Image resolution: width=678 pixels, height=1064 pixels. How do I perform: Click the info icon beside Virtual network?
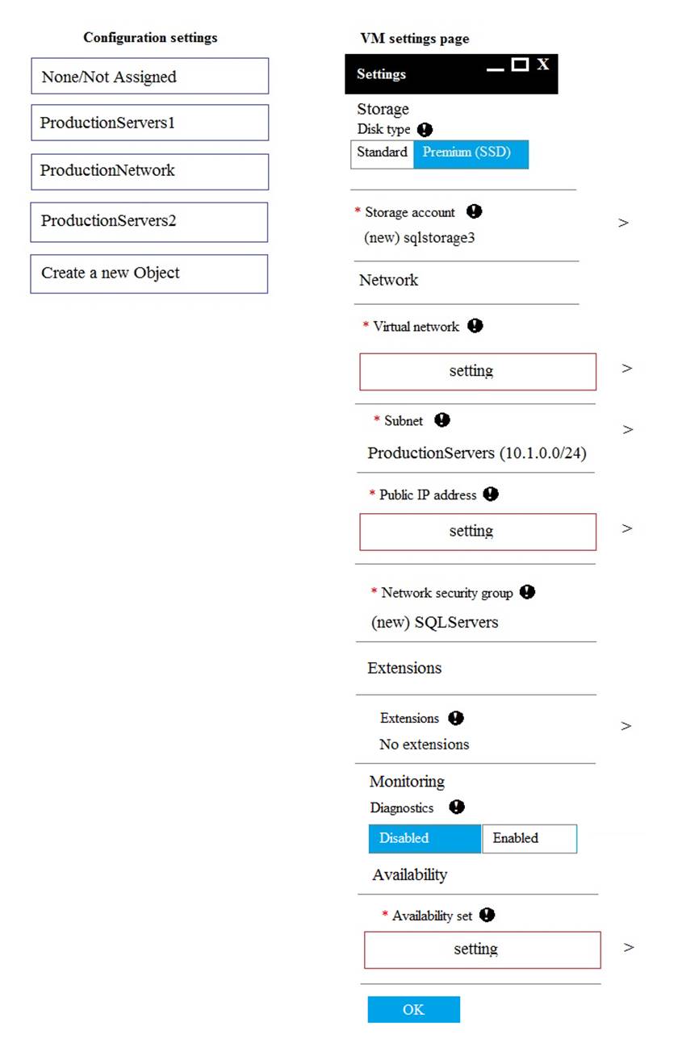tap(475, 326)
